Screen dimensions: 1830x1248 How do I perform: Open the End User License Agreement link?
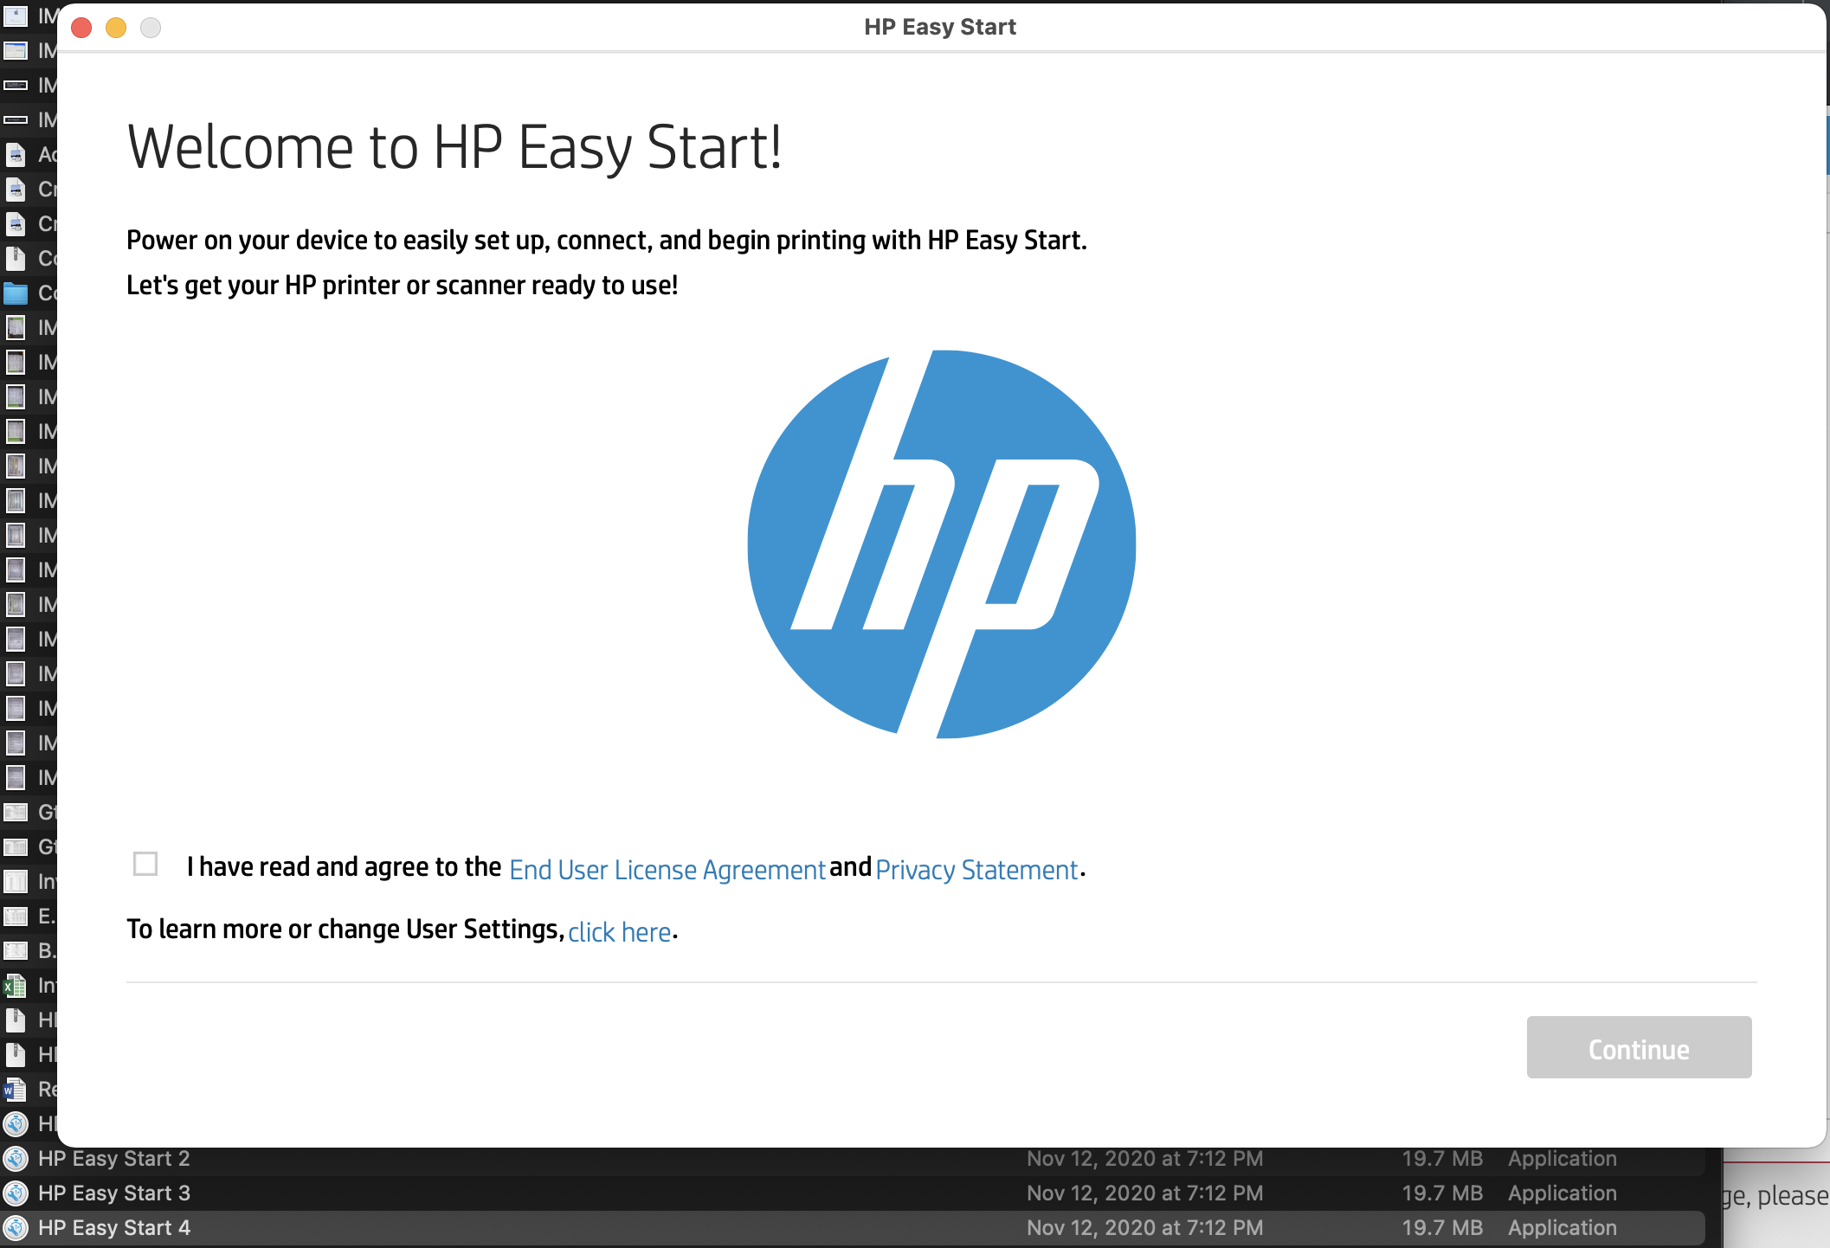(x=667, y=869)
